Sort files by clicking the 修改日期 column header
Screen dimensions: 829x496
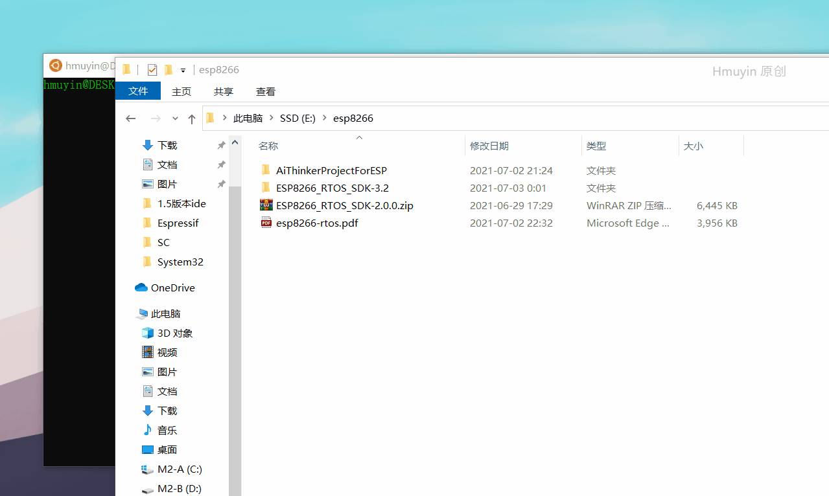pyautogui.click(x=489, y=146)
